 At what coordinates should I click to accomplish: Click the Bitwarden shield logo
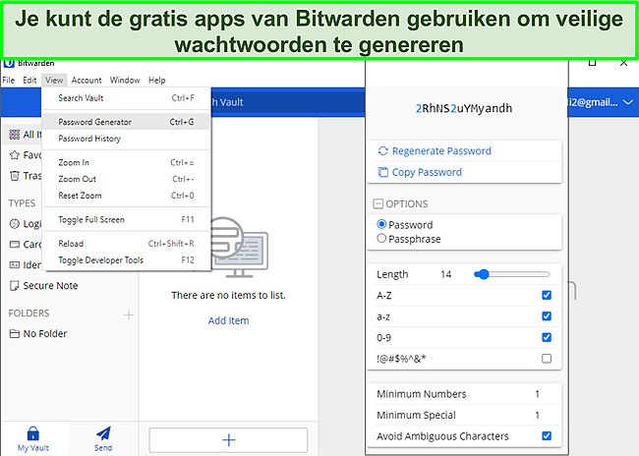(x=9, y=63)
